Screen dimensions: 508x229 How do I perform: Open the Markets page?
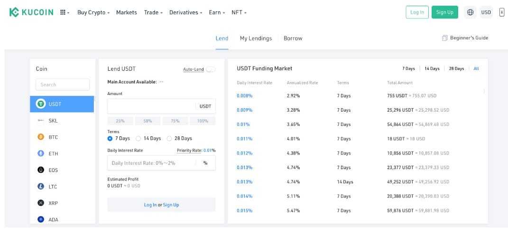point(126,12)
